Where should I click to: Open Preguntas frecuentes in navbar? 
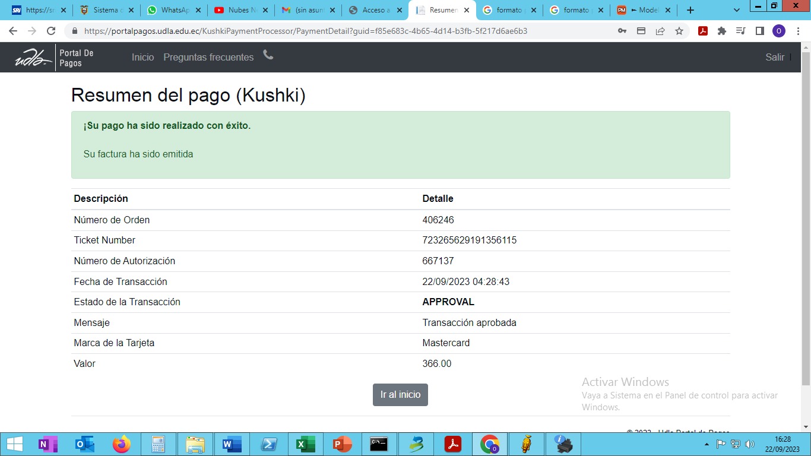click(208, 57)
